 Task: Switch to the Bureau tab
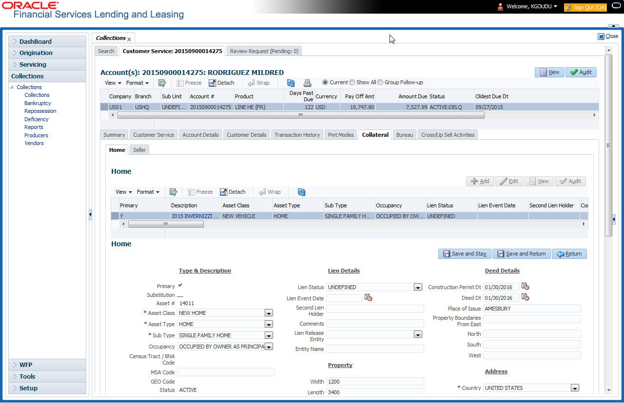[405, 135]
